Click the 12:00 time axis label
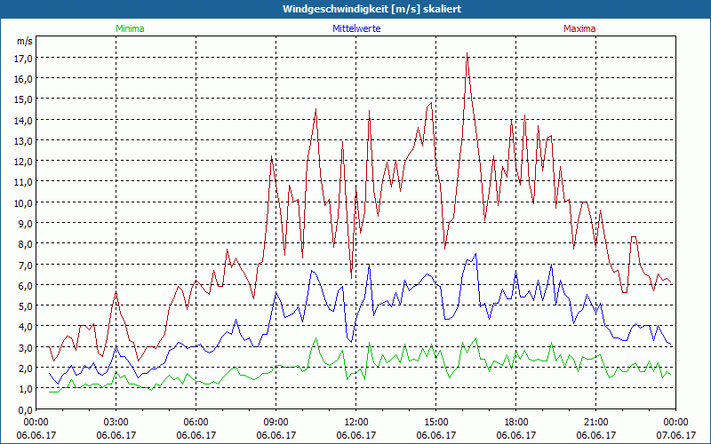 pos(355,422)
